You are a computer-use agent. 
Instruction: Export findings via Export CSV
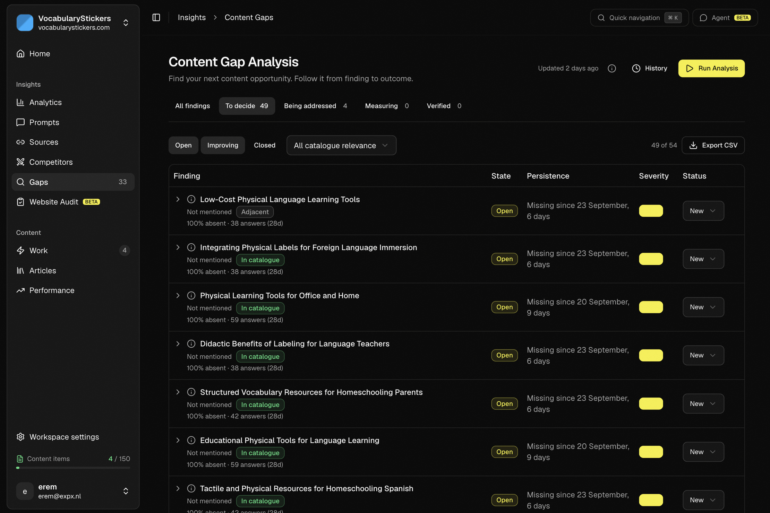point(713,145)
